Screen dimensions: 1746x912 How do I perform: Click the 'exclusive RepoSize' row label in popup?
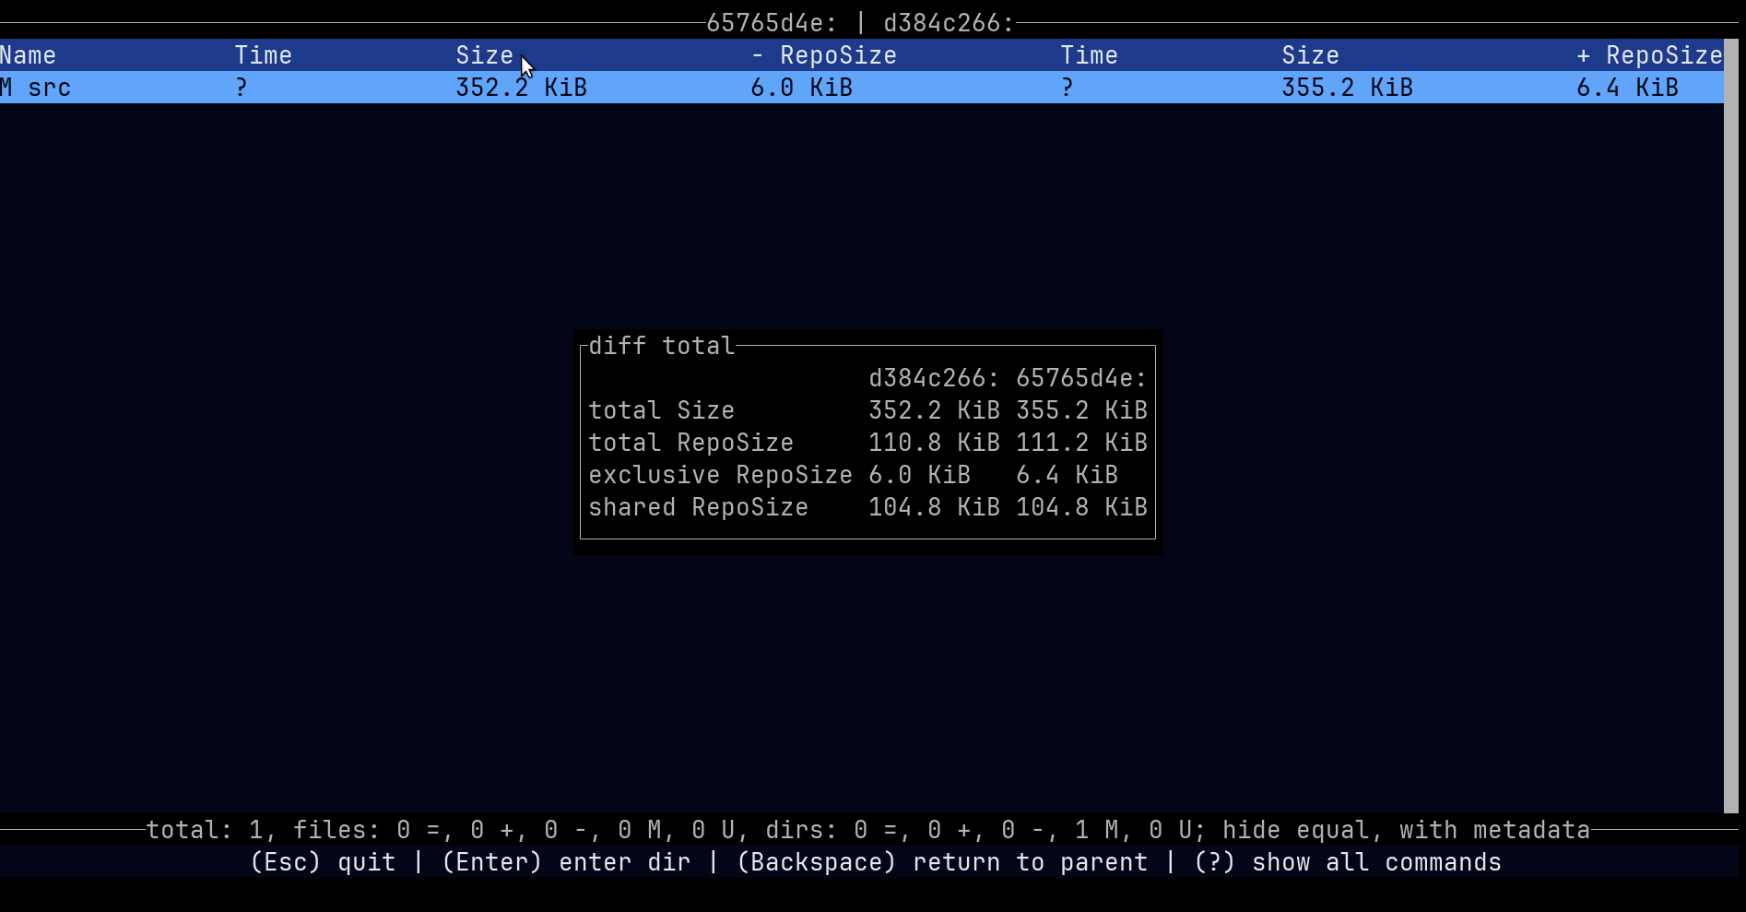coord(720,475)
